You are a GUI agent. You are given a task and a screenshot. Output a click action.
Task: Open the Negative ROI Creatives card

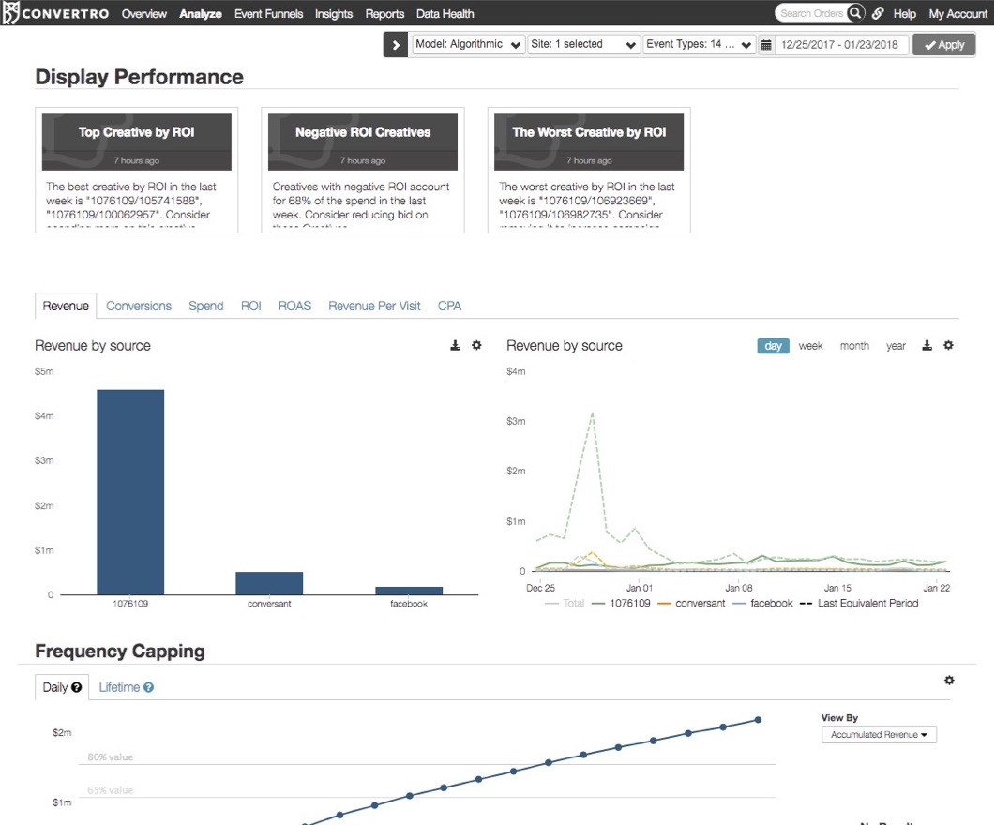tap(363, 170)
